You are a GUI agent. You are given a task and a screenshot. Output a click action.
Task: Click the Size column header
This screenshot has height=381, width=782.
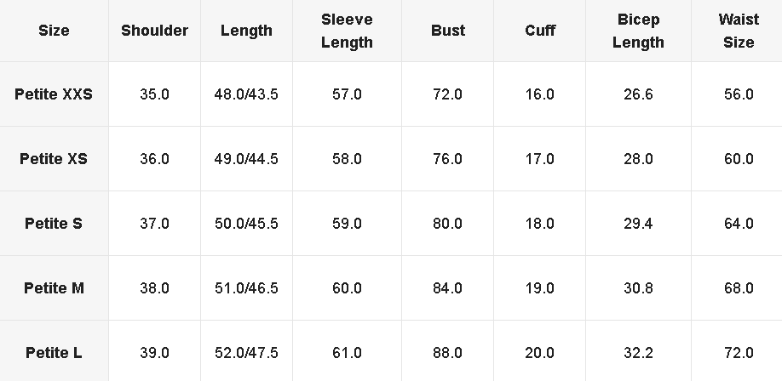pyautogui.click(x=54, y=31)
